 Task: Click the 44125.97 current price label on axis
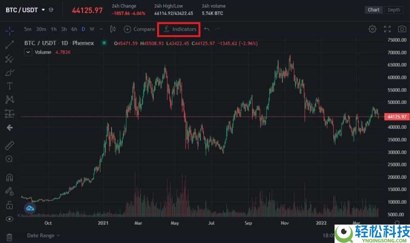point(397,117)
